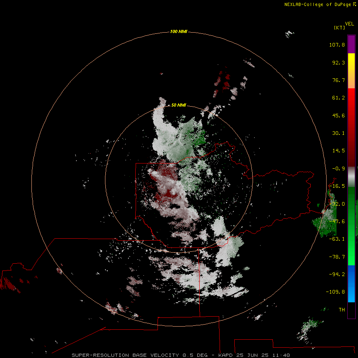Click the 92.3 scale label
Screen dimensions: 358x358
coord(339,62)
